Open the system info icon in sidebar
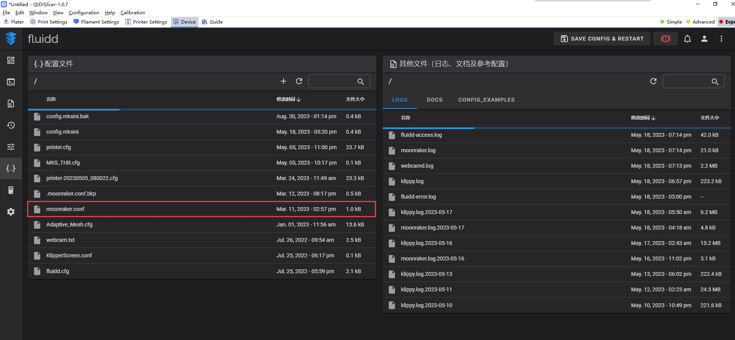The width and height of the screenshot is (735, 340). [11, 190]
